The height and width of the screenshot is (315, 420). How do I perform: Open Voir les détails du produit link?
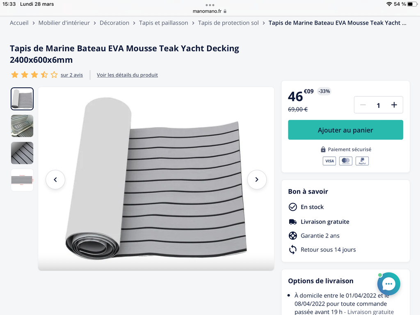coord(127,75)
